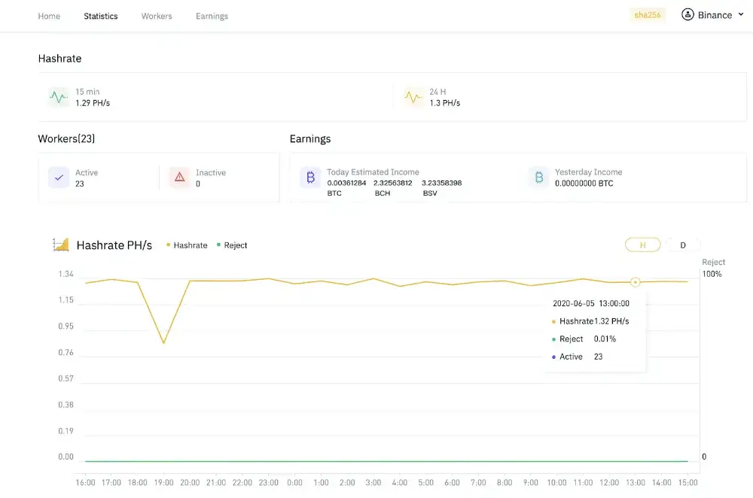The image size is (753, 498).
Task: Switch to the Workers tab
Action: pos(157,16)
